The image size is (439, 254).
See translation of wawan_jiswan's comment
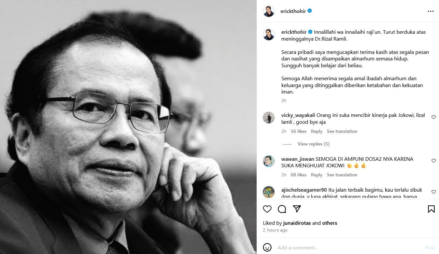coord(342,175)
